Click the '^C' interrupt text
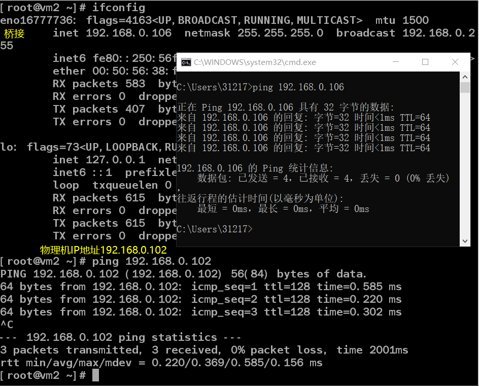This screenshot has height=386, width=479. click(x=7, y=325)
